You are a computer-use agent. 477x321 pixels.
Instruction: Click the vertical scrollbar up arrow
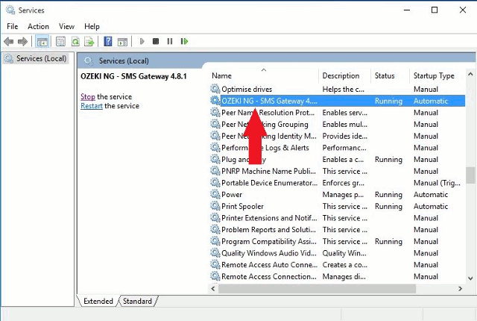(470, 74)
